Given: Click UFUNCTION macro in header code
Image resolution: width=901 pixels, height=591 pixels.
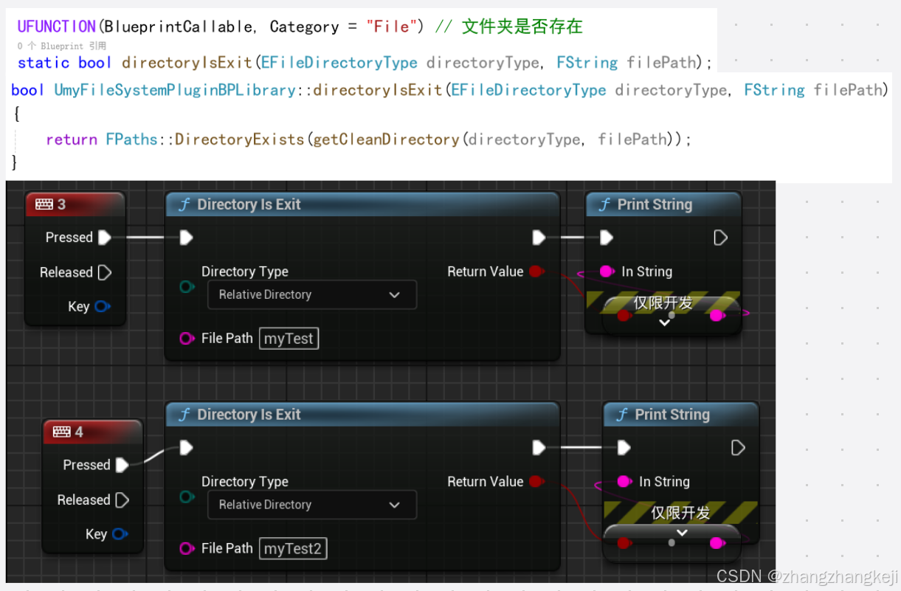Looking at the screenshot, I should coord(57,27).
